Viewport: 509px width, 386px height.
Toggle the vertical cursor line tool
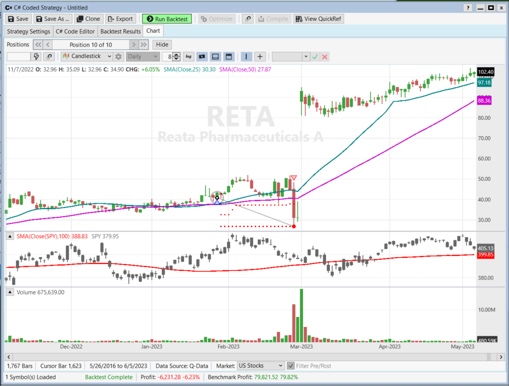pos(246,57)
